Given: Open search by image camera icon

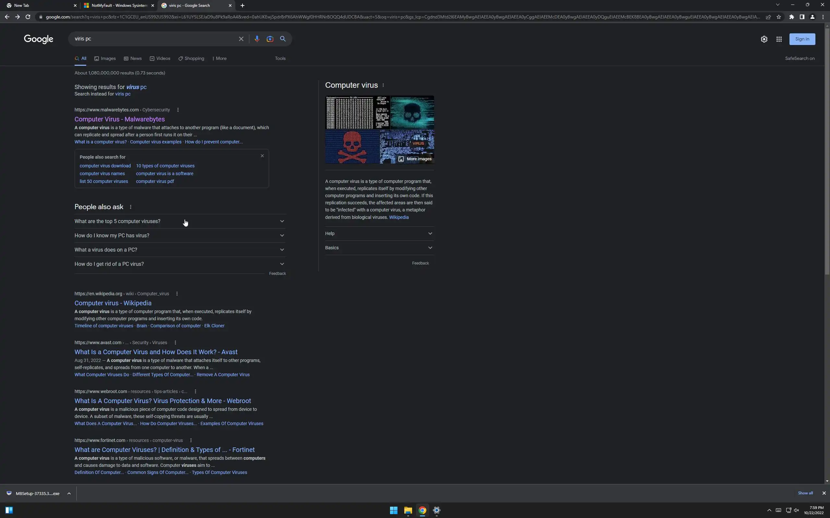Looking at the screenshot, I should [x=270, y=39].
